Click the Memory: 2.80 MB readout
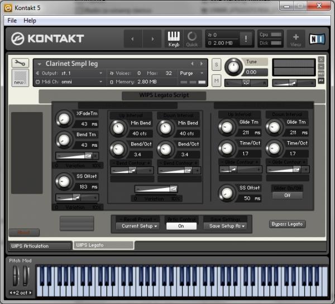The height and width of the screenshot is (304, 335). click(133, 82)
